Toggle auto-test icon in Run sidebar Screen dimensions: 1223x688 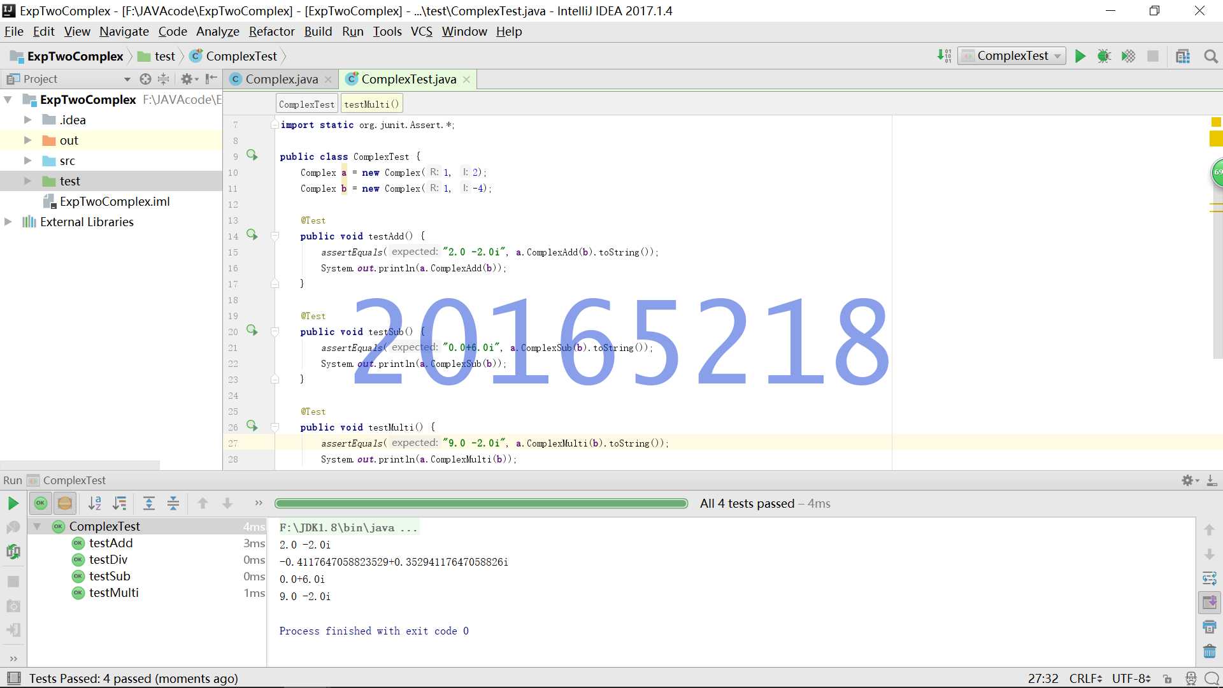[13, 552]
